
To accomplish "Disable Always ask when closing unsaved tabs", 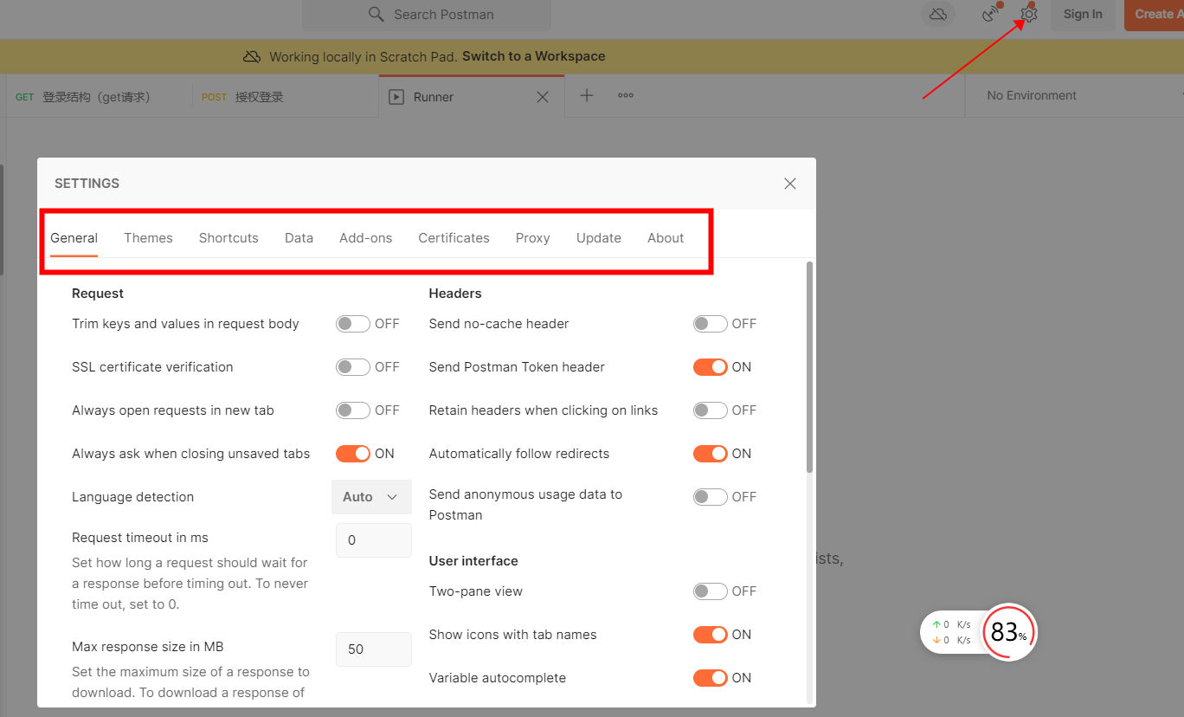I will [353, 454].
